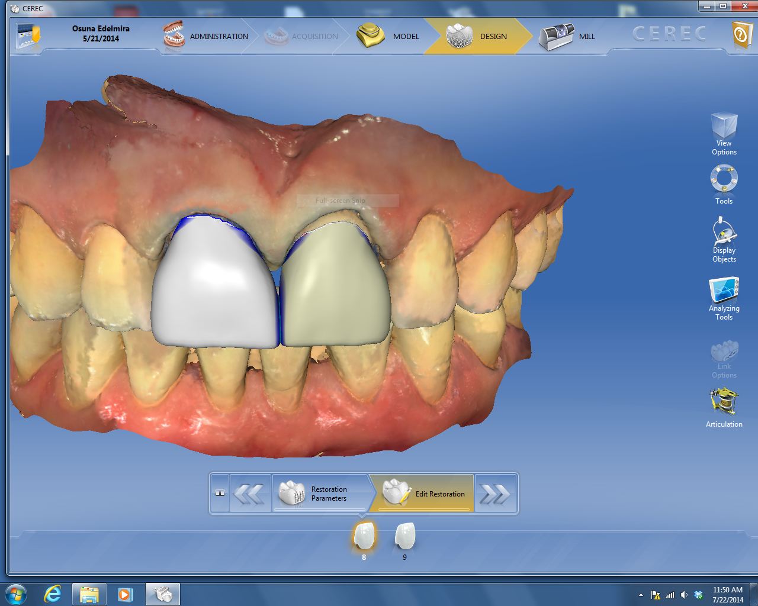Image resolution: width=758 pixels, height=606 pixels.
Task: Open the View Options panel
Action: [x=724, y=134]
